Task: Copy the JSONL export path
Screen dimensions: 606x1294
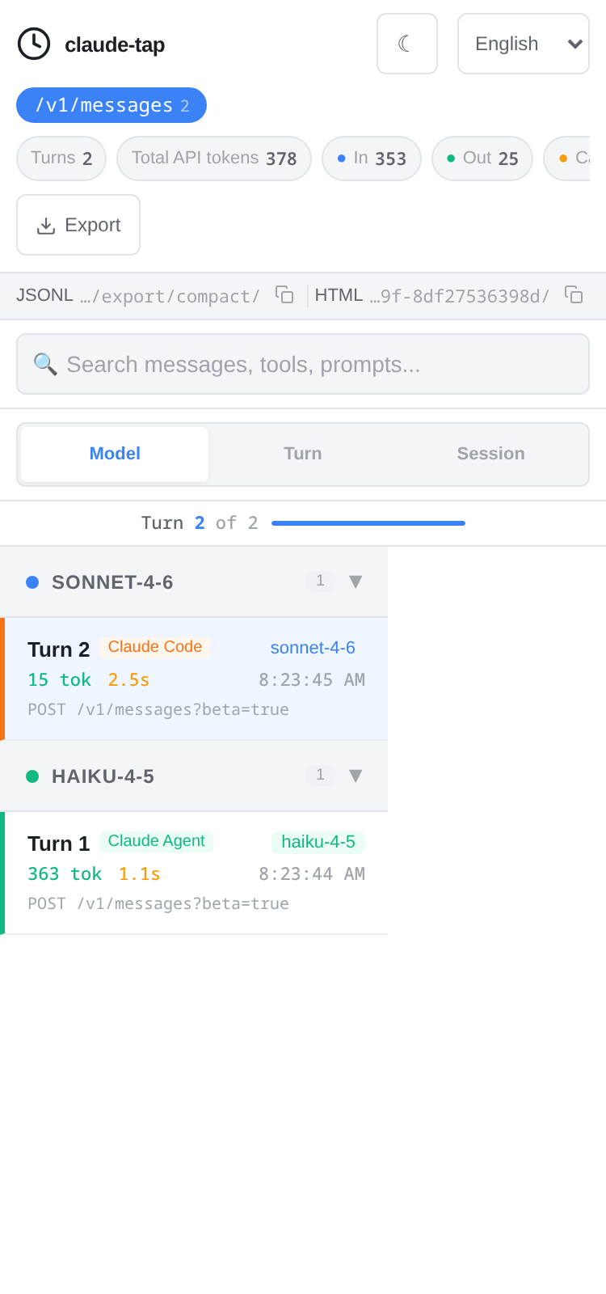Action: tap(284, 295)
